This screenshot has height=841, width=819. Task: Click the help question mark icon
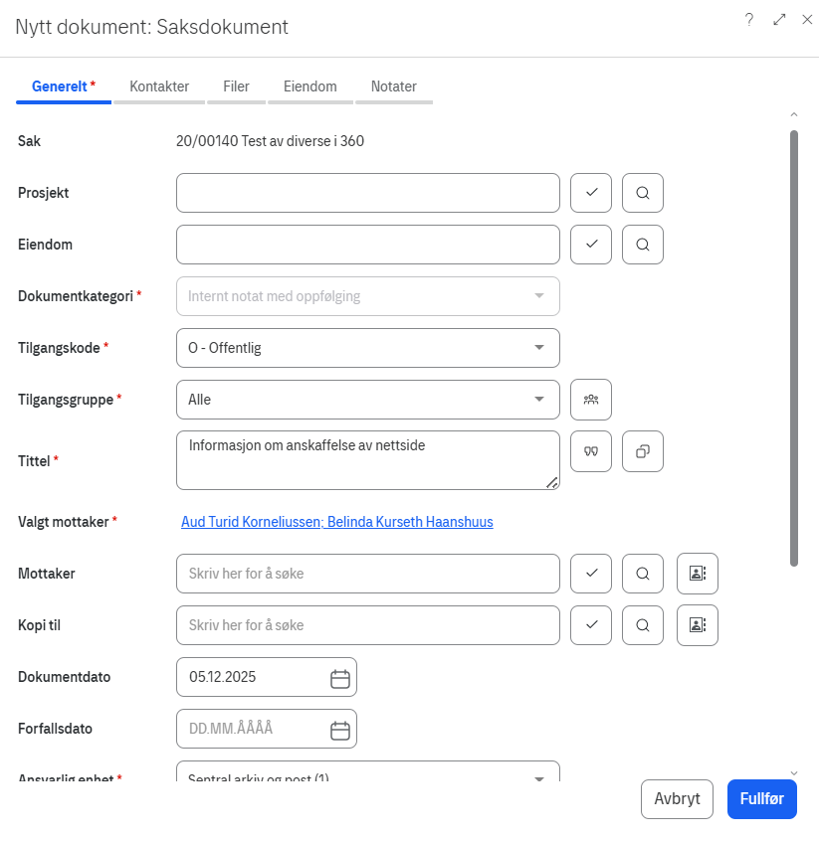pos(749,20)
